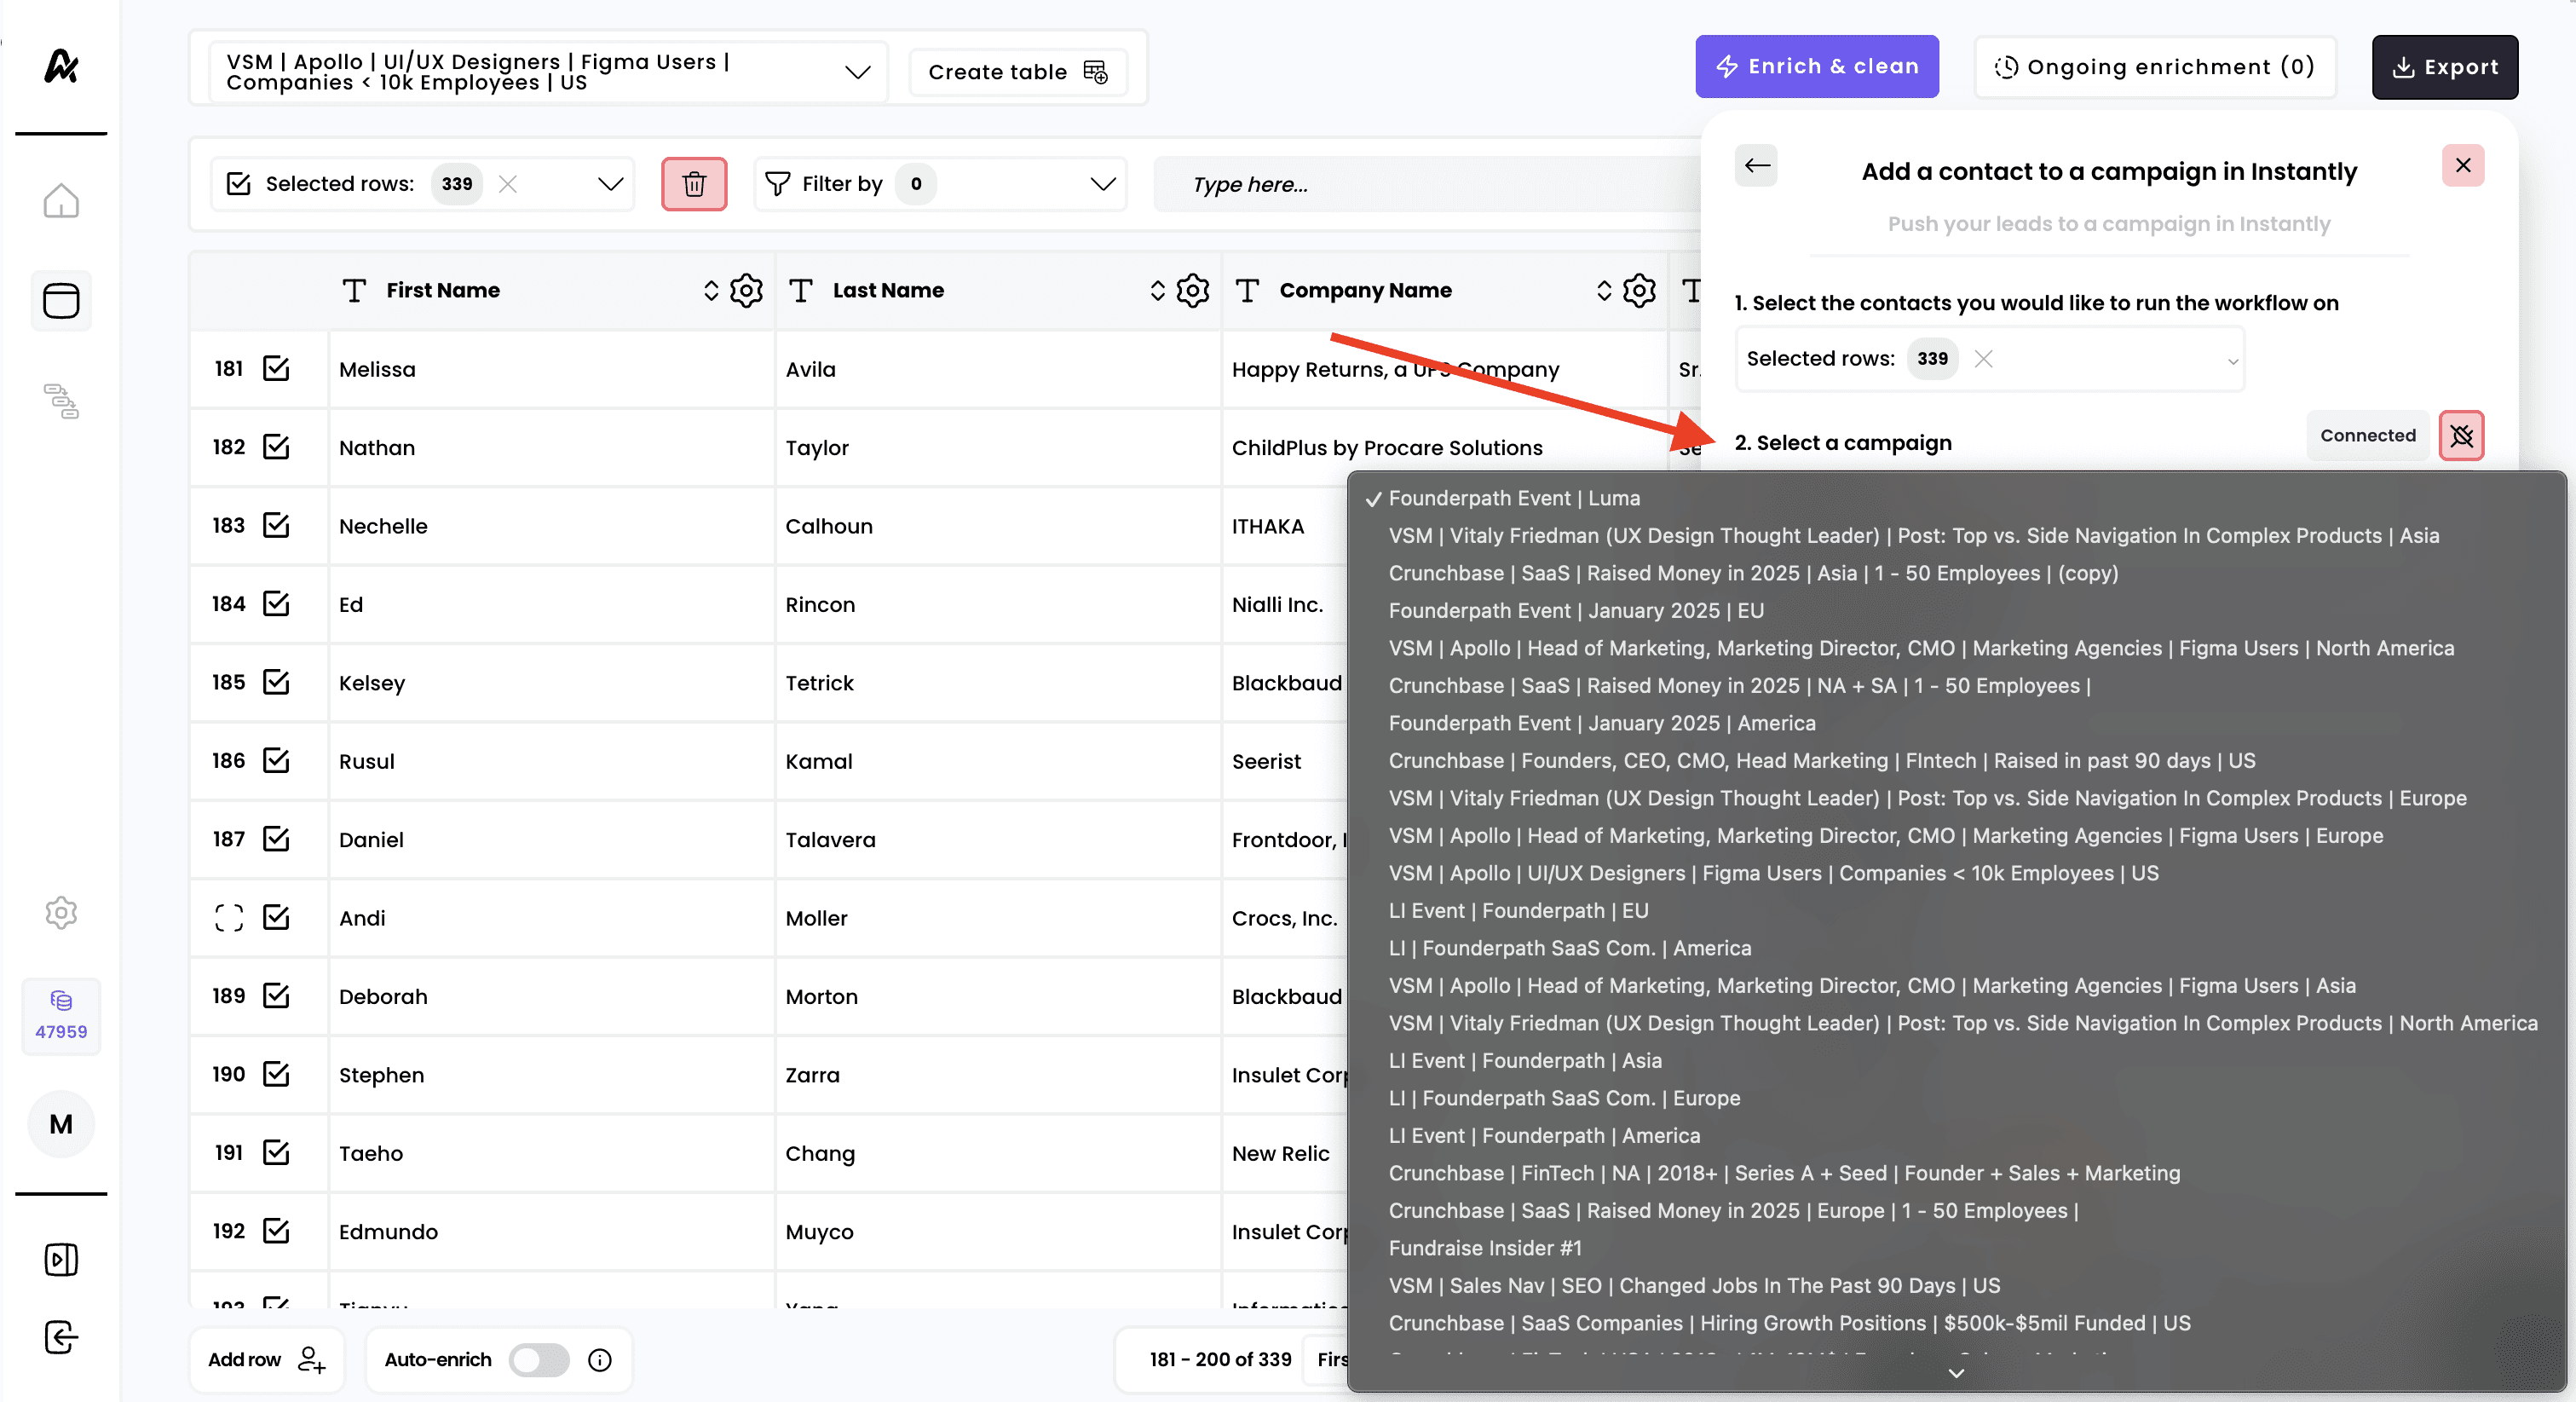Click the red trash delete icon

[693, 184]
